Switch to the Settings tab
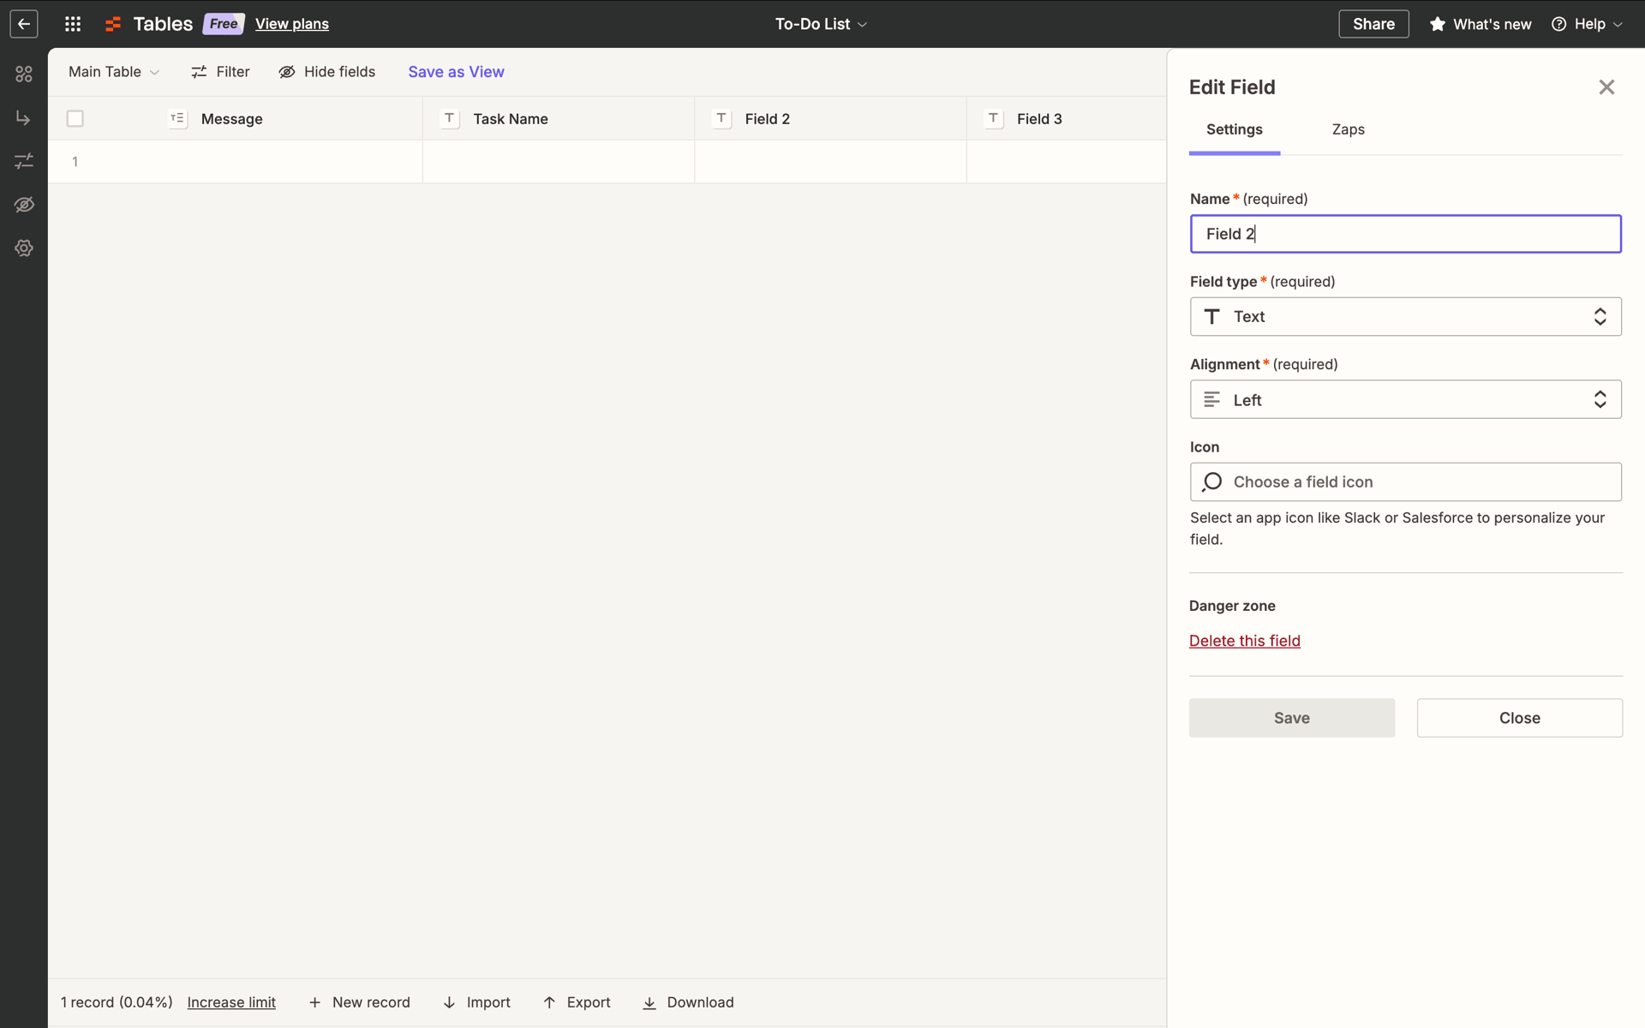The height and width of the screenshot is (1028, 1645). pyautogui.click(x=1234, y=129)
